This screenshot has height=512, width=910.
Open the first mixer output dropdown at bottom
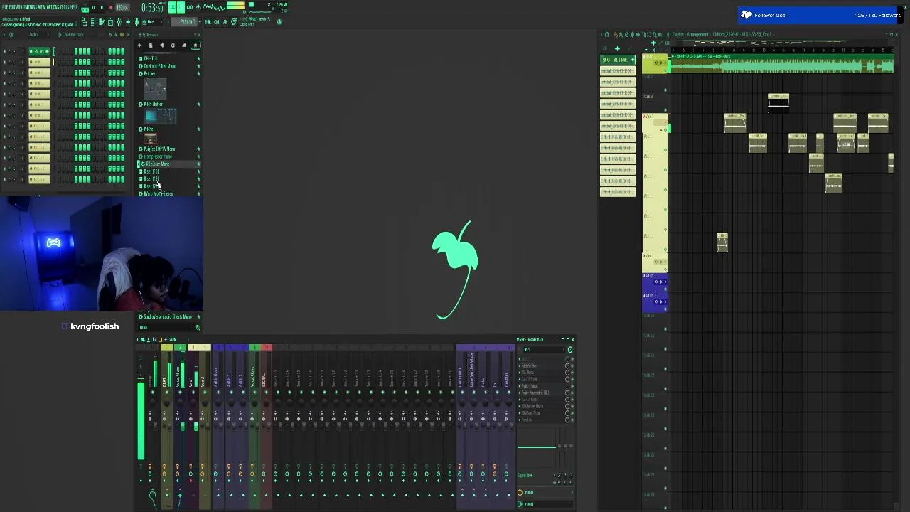click(545, 492)
